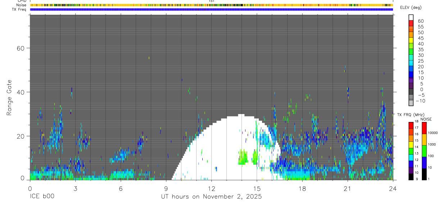
Task: Click the '25' value on the ELEV scale
Action: tap(420, 61)
